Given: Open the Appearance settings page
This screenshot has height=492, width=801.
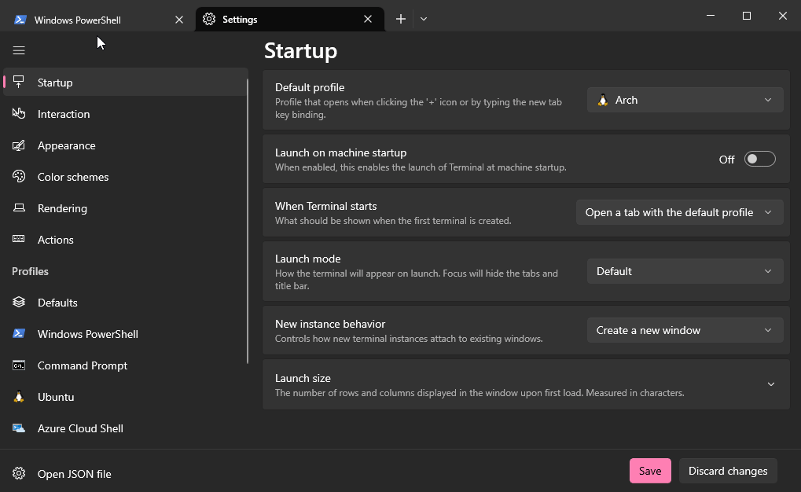Looking at the screenshot, I should [x=66, y=145].
